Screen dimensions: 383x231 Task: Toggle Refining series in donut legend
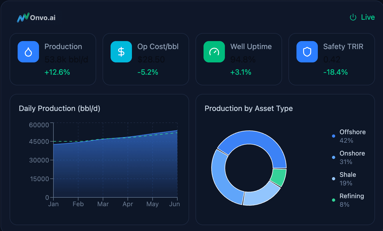(351, 196)
